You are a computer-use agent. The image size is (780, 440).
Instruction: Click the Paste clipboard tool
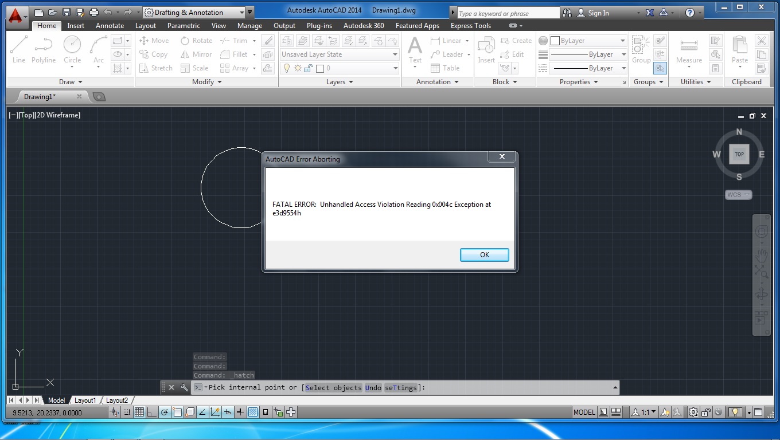pyautogui.click(x=740, y=49)
